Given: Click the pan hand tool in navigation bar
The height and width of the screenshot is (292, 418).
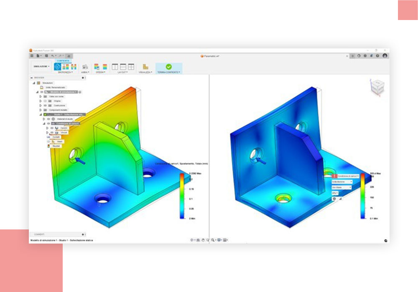Looking at the screenshot, I should [x=203, y=240].
